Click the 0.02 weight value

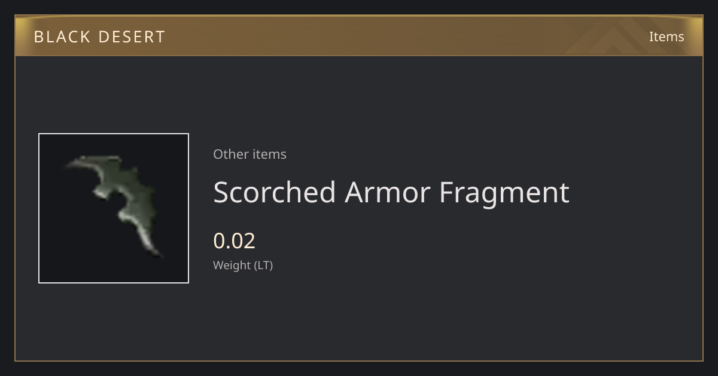tap(234, 241)
